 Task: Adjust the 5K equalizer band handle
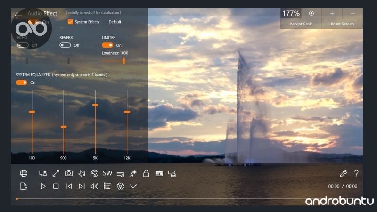coord(95,105)
